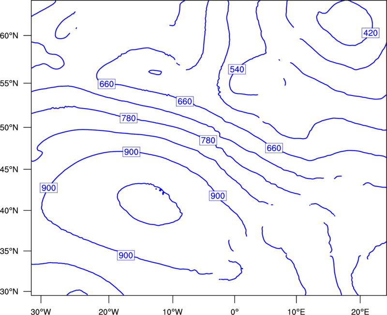Viewport: 387px width, 315px height.
Task: Click the 10°W longitude axis label
Action: click(173, 312)
